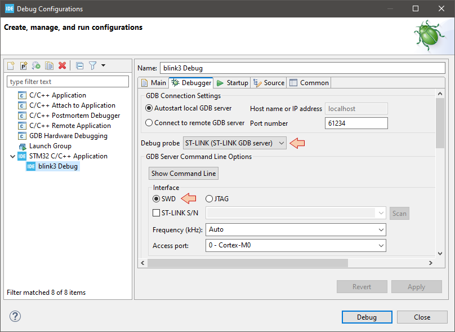Click the 'Filter matched 8 of 8 items' text
Image resolution: width=455 pixels, height=332 pixels.
46,292
